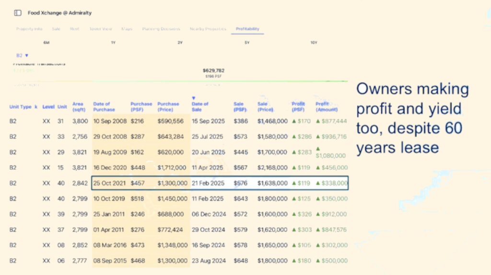491x275 pixels.
Task: Select the 6M time range
Action: (x=47, y=43)
